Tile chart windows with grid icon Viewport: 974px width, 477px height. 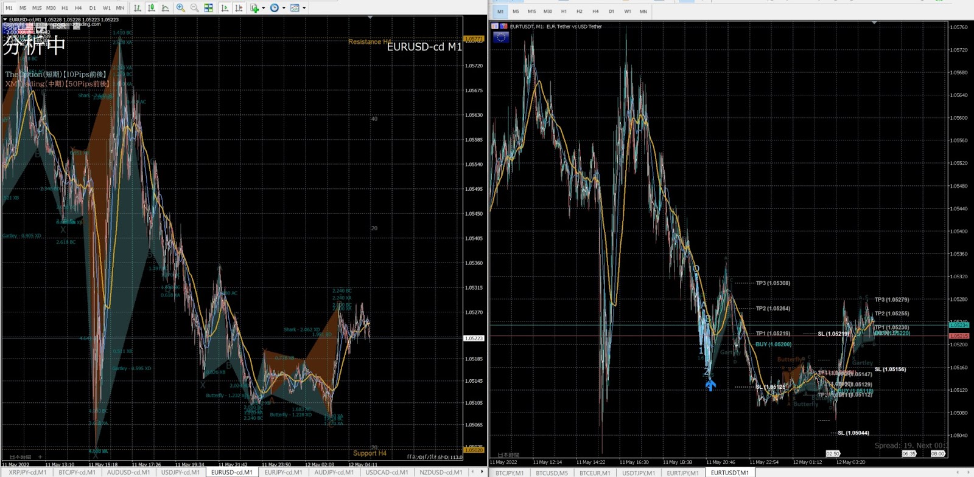coord(209,8)
